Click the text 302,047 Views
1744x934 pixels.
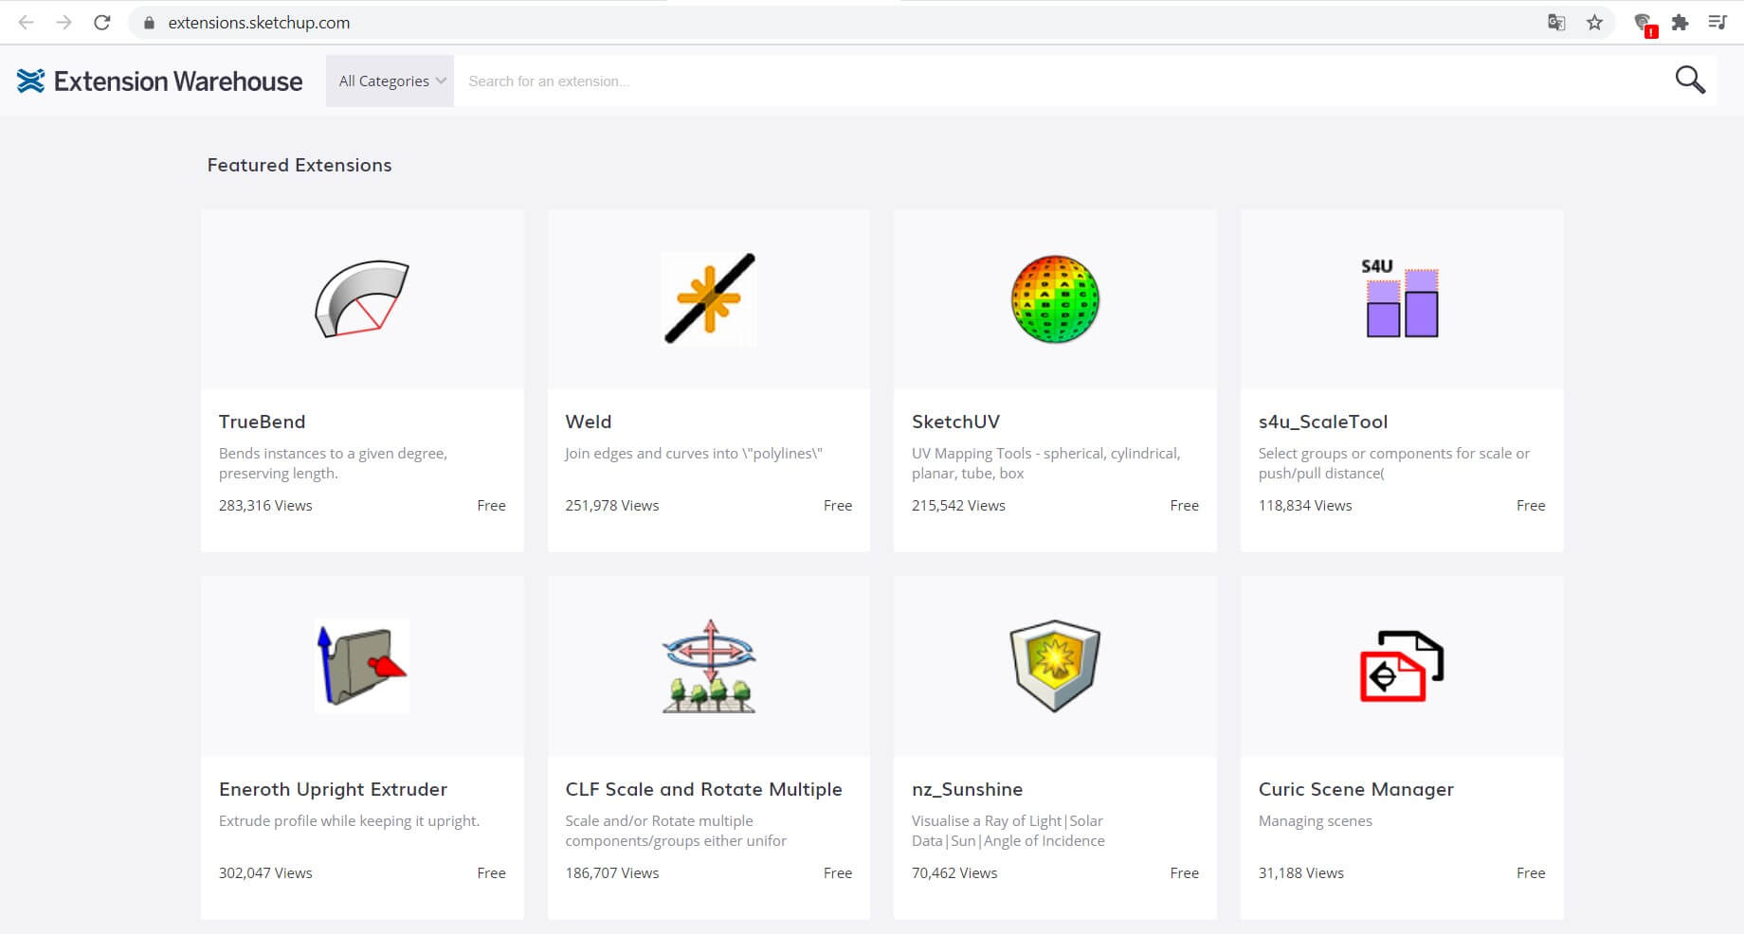coord(265,873)
